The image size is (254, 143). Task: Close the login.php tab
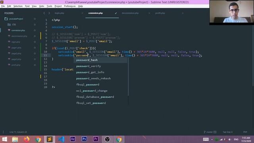(x=82, y=13)
